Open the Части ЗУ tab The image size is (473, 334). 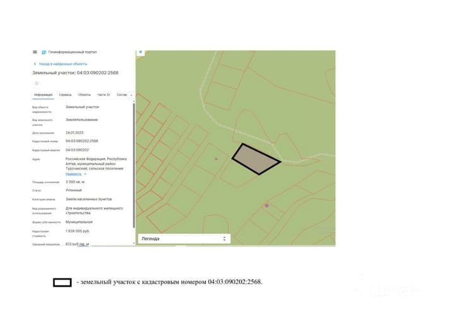[x=103, y=95]
